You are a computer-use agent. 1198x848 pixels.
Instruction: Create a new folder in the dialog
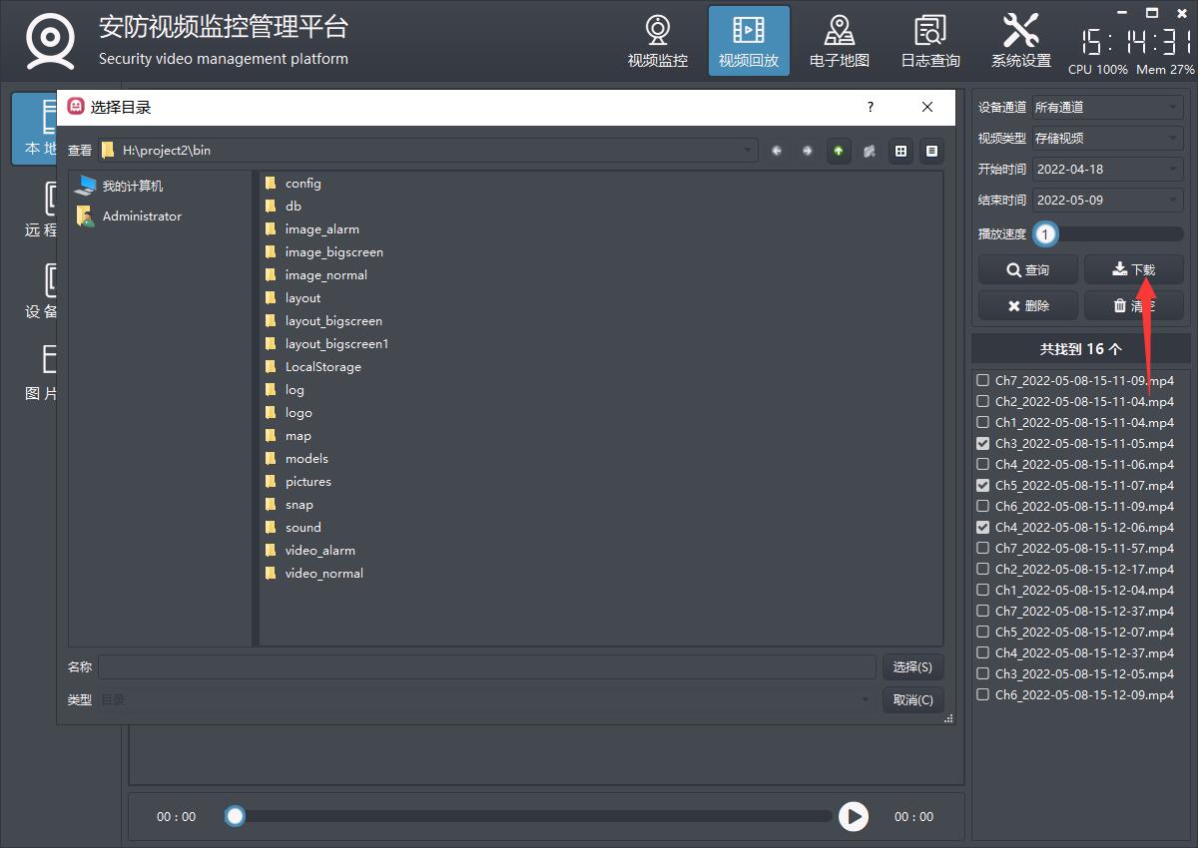point(870,151)
